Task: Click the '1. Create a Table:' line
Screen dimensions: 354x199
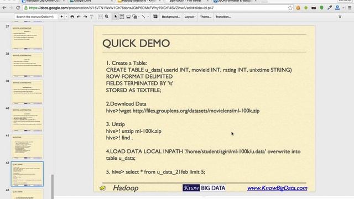Action: point(127,63)
